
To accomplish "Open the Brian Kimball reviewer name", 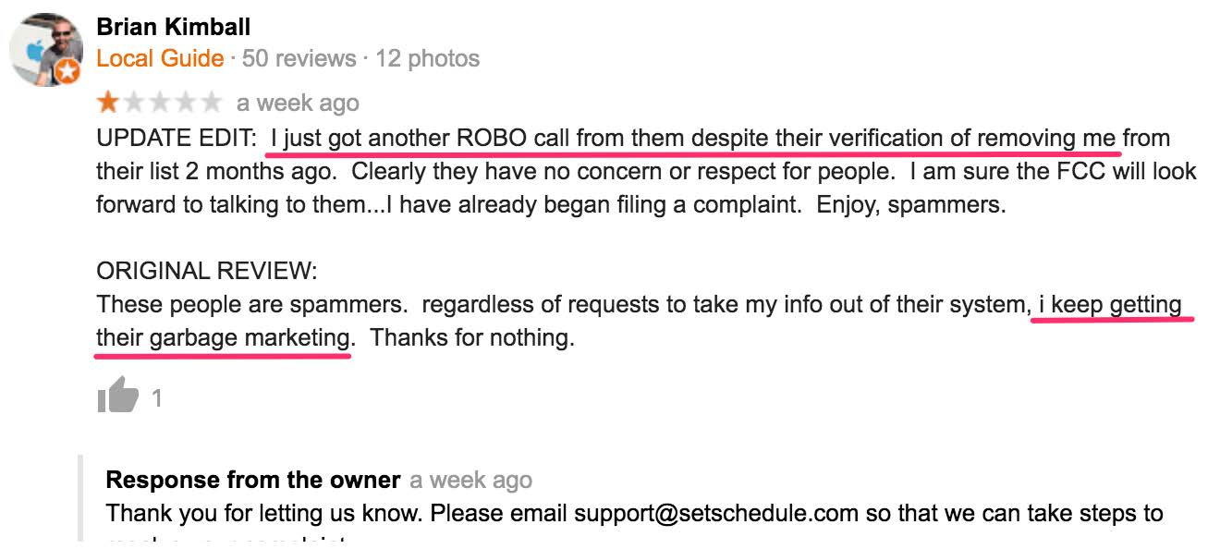I will [x=173, y=27].
